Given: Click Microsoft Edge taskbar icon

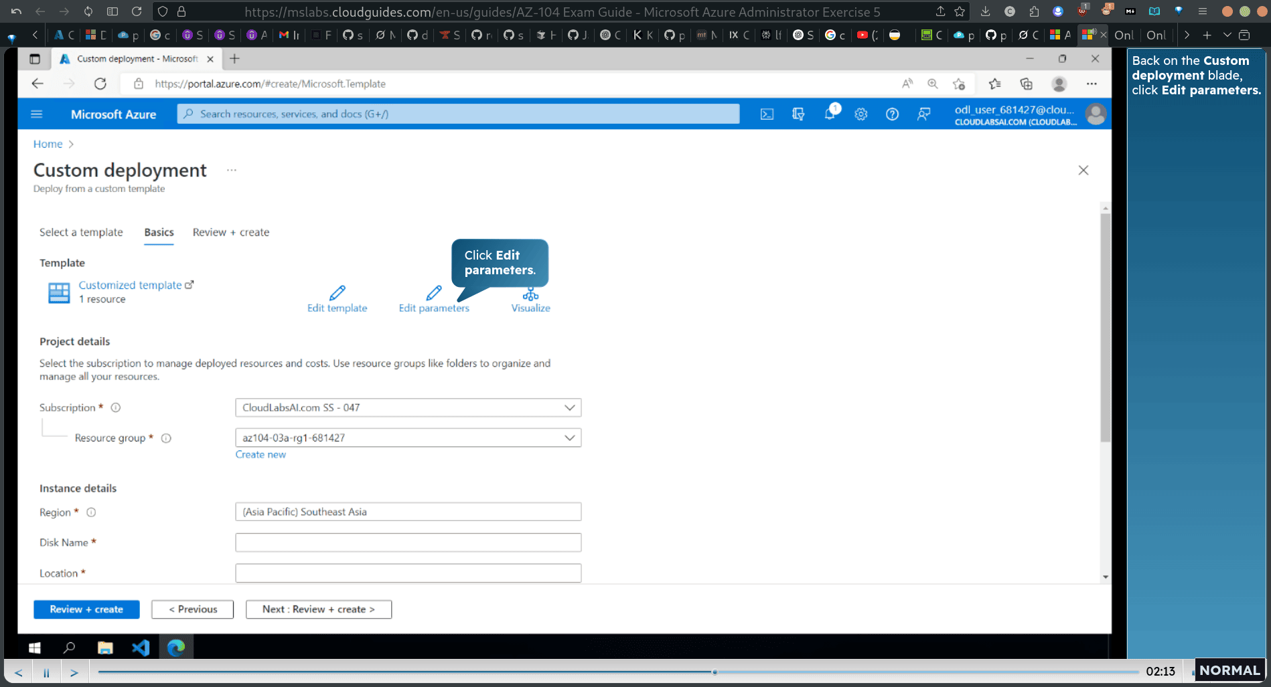Looking at the screenshot, I should (x=176, y=648).
